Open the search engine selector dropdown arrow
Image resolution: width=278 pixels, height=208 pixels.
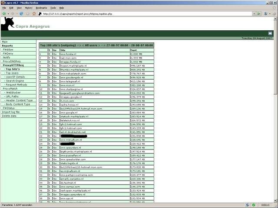(270, 14)
